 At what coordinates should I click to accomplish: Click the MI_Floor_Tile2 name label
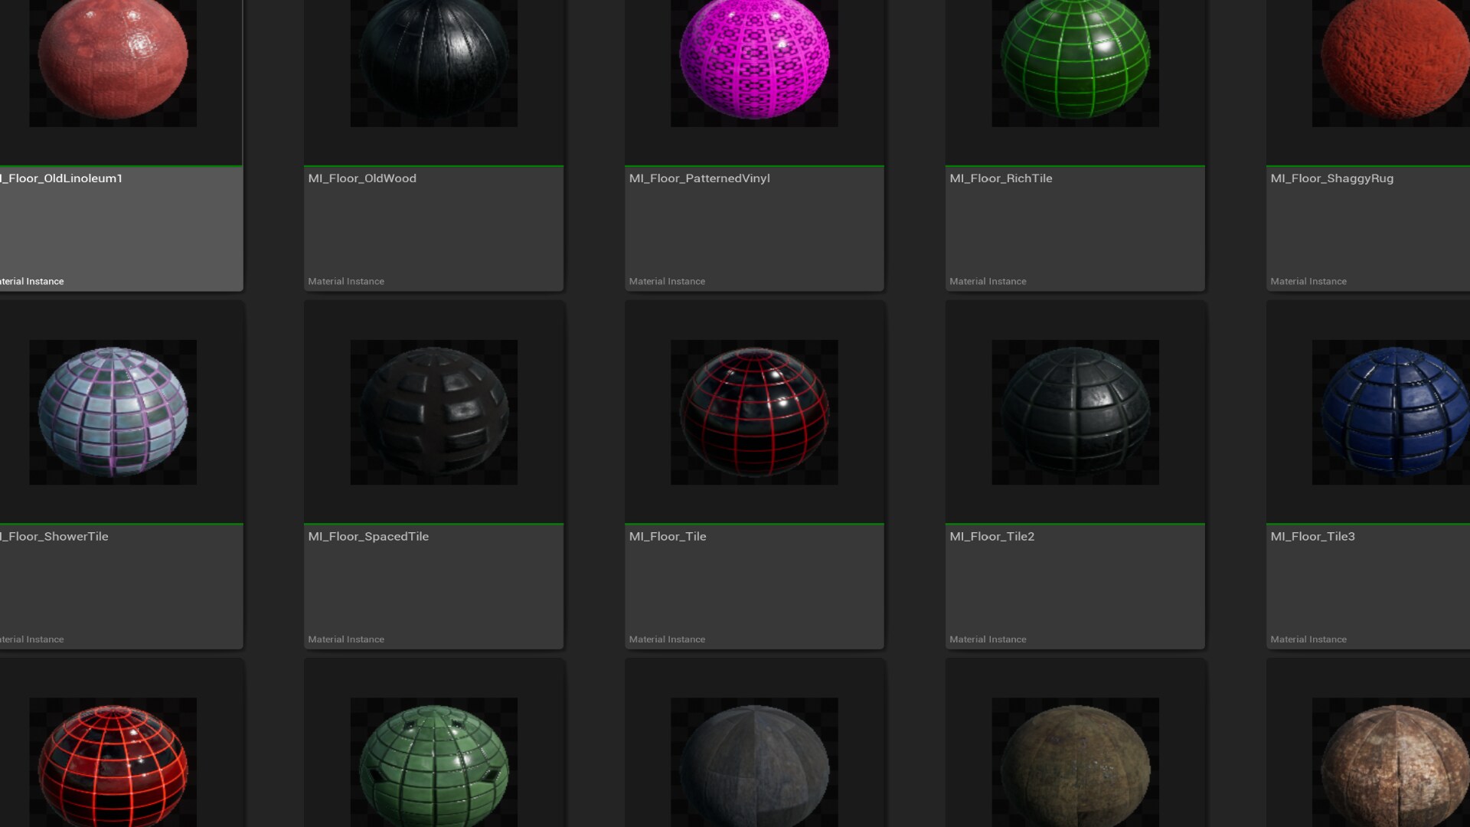coord(992,536)
